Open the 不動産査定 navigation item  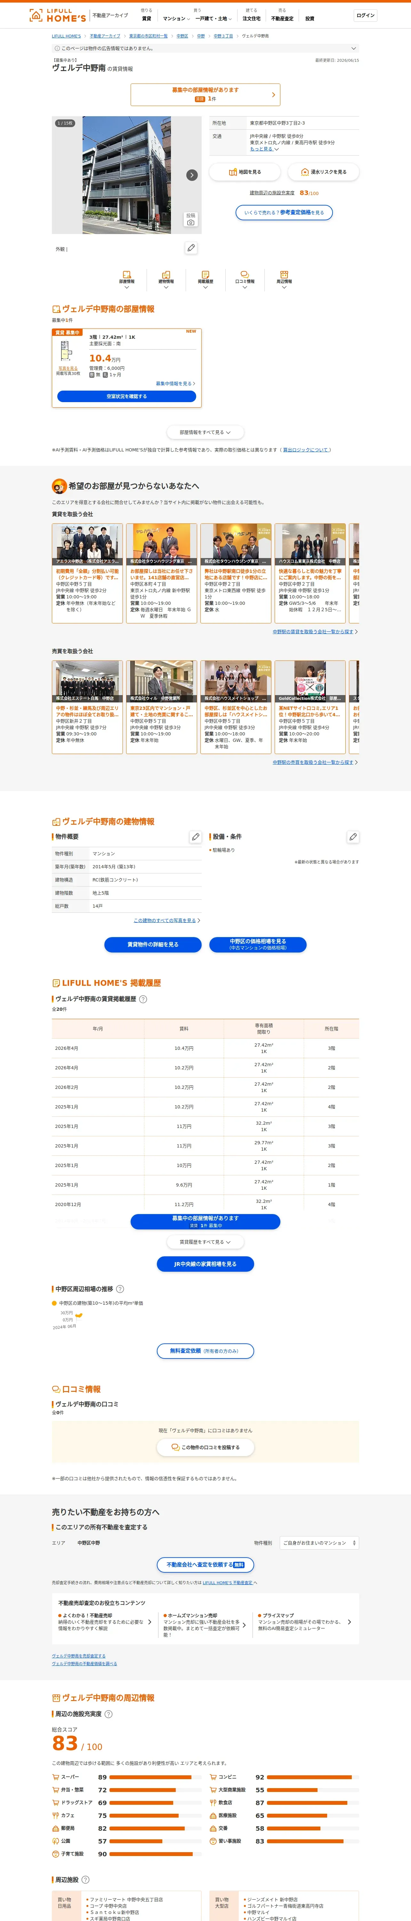click(282, 19)
